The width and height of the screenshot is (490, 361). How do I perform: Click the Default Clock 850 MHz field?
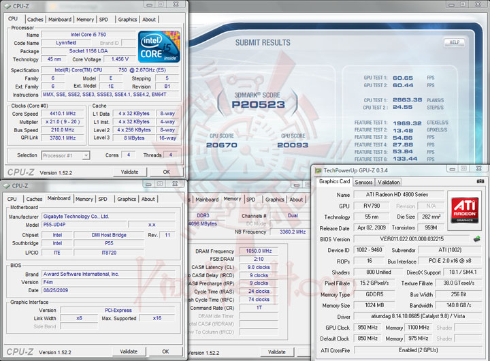pos(367,339)
